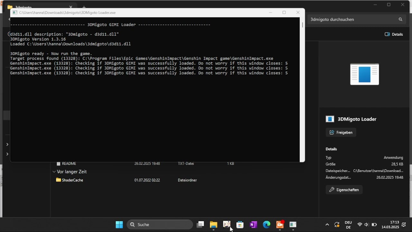Expand the upper navigation pane chevron
The width and height of the screenshot is (412, 232).
pos(7,144)
